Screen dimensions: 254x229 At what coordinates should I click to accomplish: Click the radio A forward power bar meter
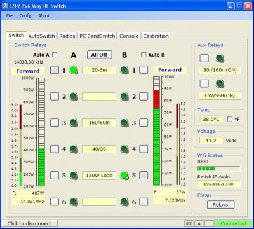coord(41,132)
